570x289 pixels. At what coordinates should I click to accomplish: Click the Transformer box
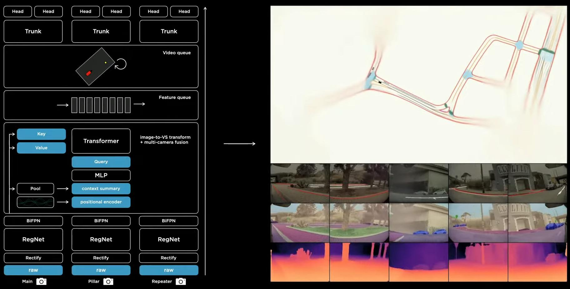pyautogui.click(x=101, y=141)
